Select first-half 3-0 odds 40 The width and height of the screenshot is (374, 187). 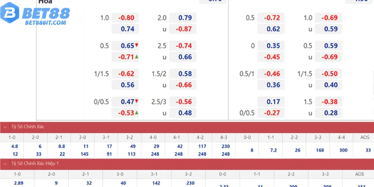coord(123,183)
